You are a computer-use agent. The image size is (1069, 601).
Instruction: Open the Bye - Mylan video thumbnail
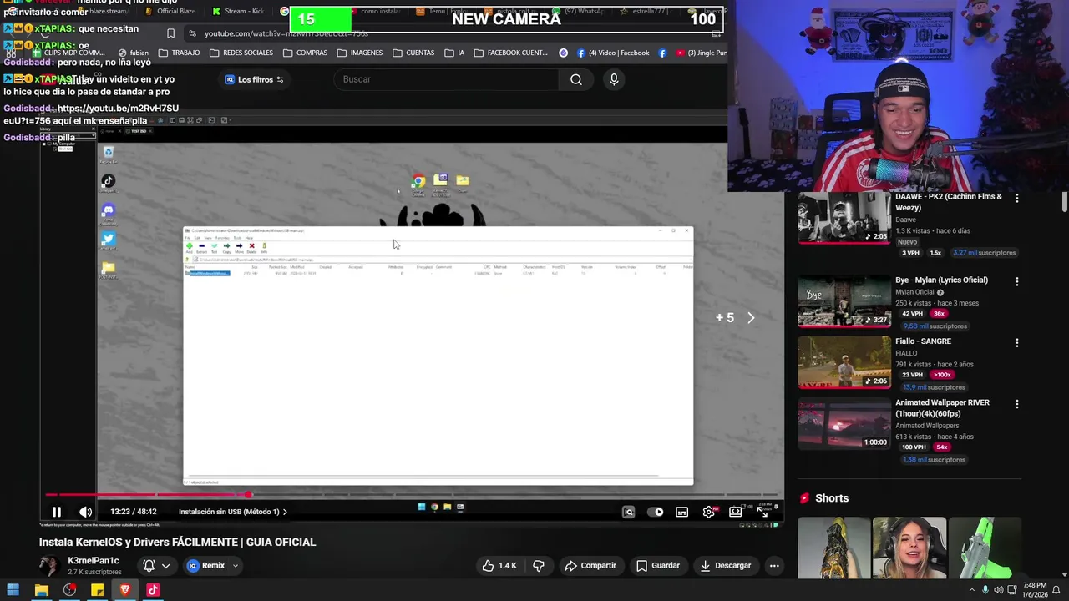pyautogui.click(x=844, y=301)
